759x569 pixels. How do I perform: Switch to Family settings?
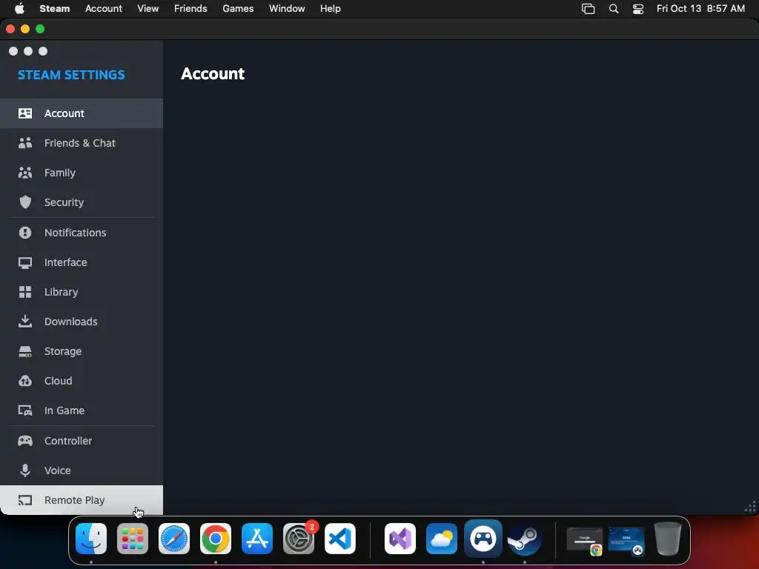click(82, 173)
